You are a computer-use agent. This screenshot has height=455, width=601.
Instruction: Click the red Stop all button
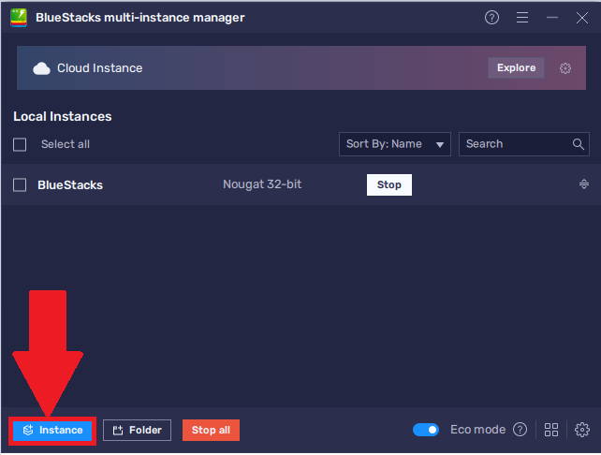(x=211, y=431)
